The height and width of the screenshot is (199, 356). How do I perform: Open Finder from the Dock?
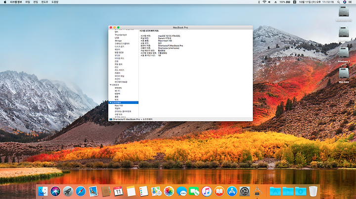(x=43, y=192)
